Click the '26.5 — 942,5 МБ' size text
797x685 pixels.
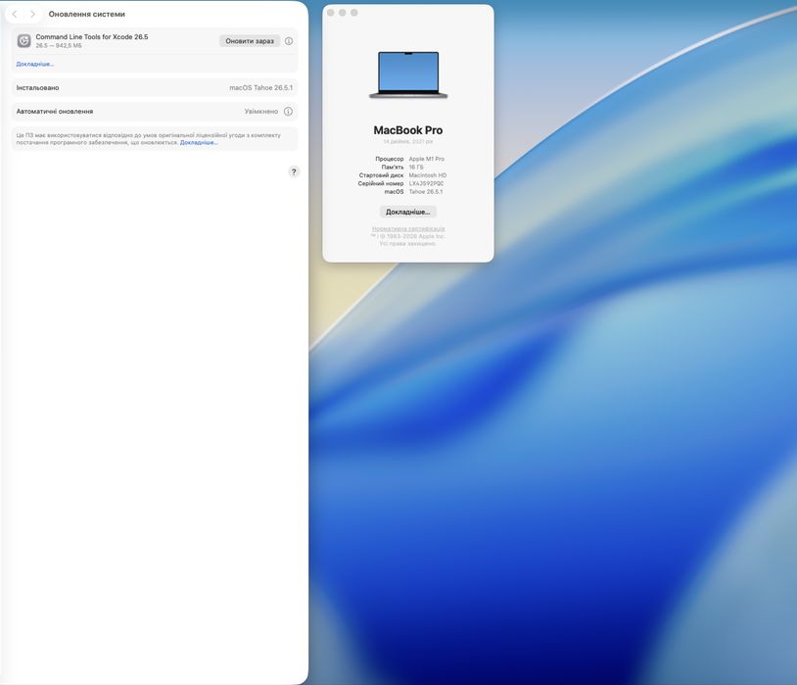pyautogui.click(x=59, y=46)
